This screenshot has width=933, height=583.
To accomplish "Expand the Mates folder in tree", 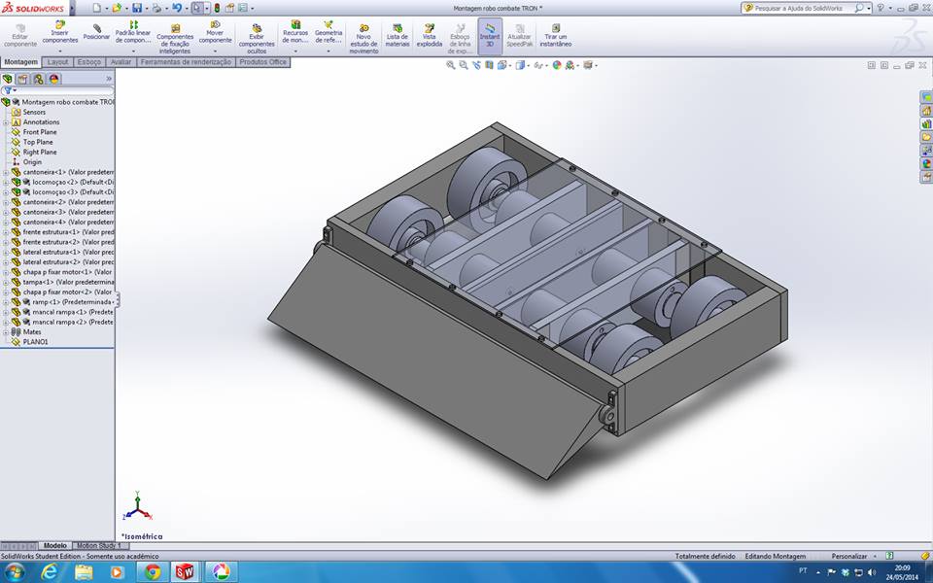I will click(6, 332).
